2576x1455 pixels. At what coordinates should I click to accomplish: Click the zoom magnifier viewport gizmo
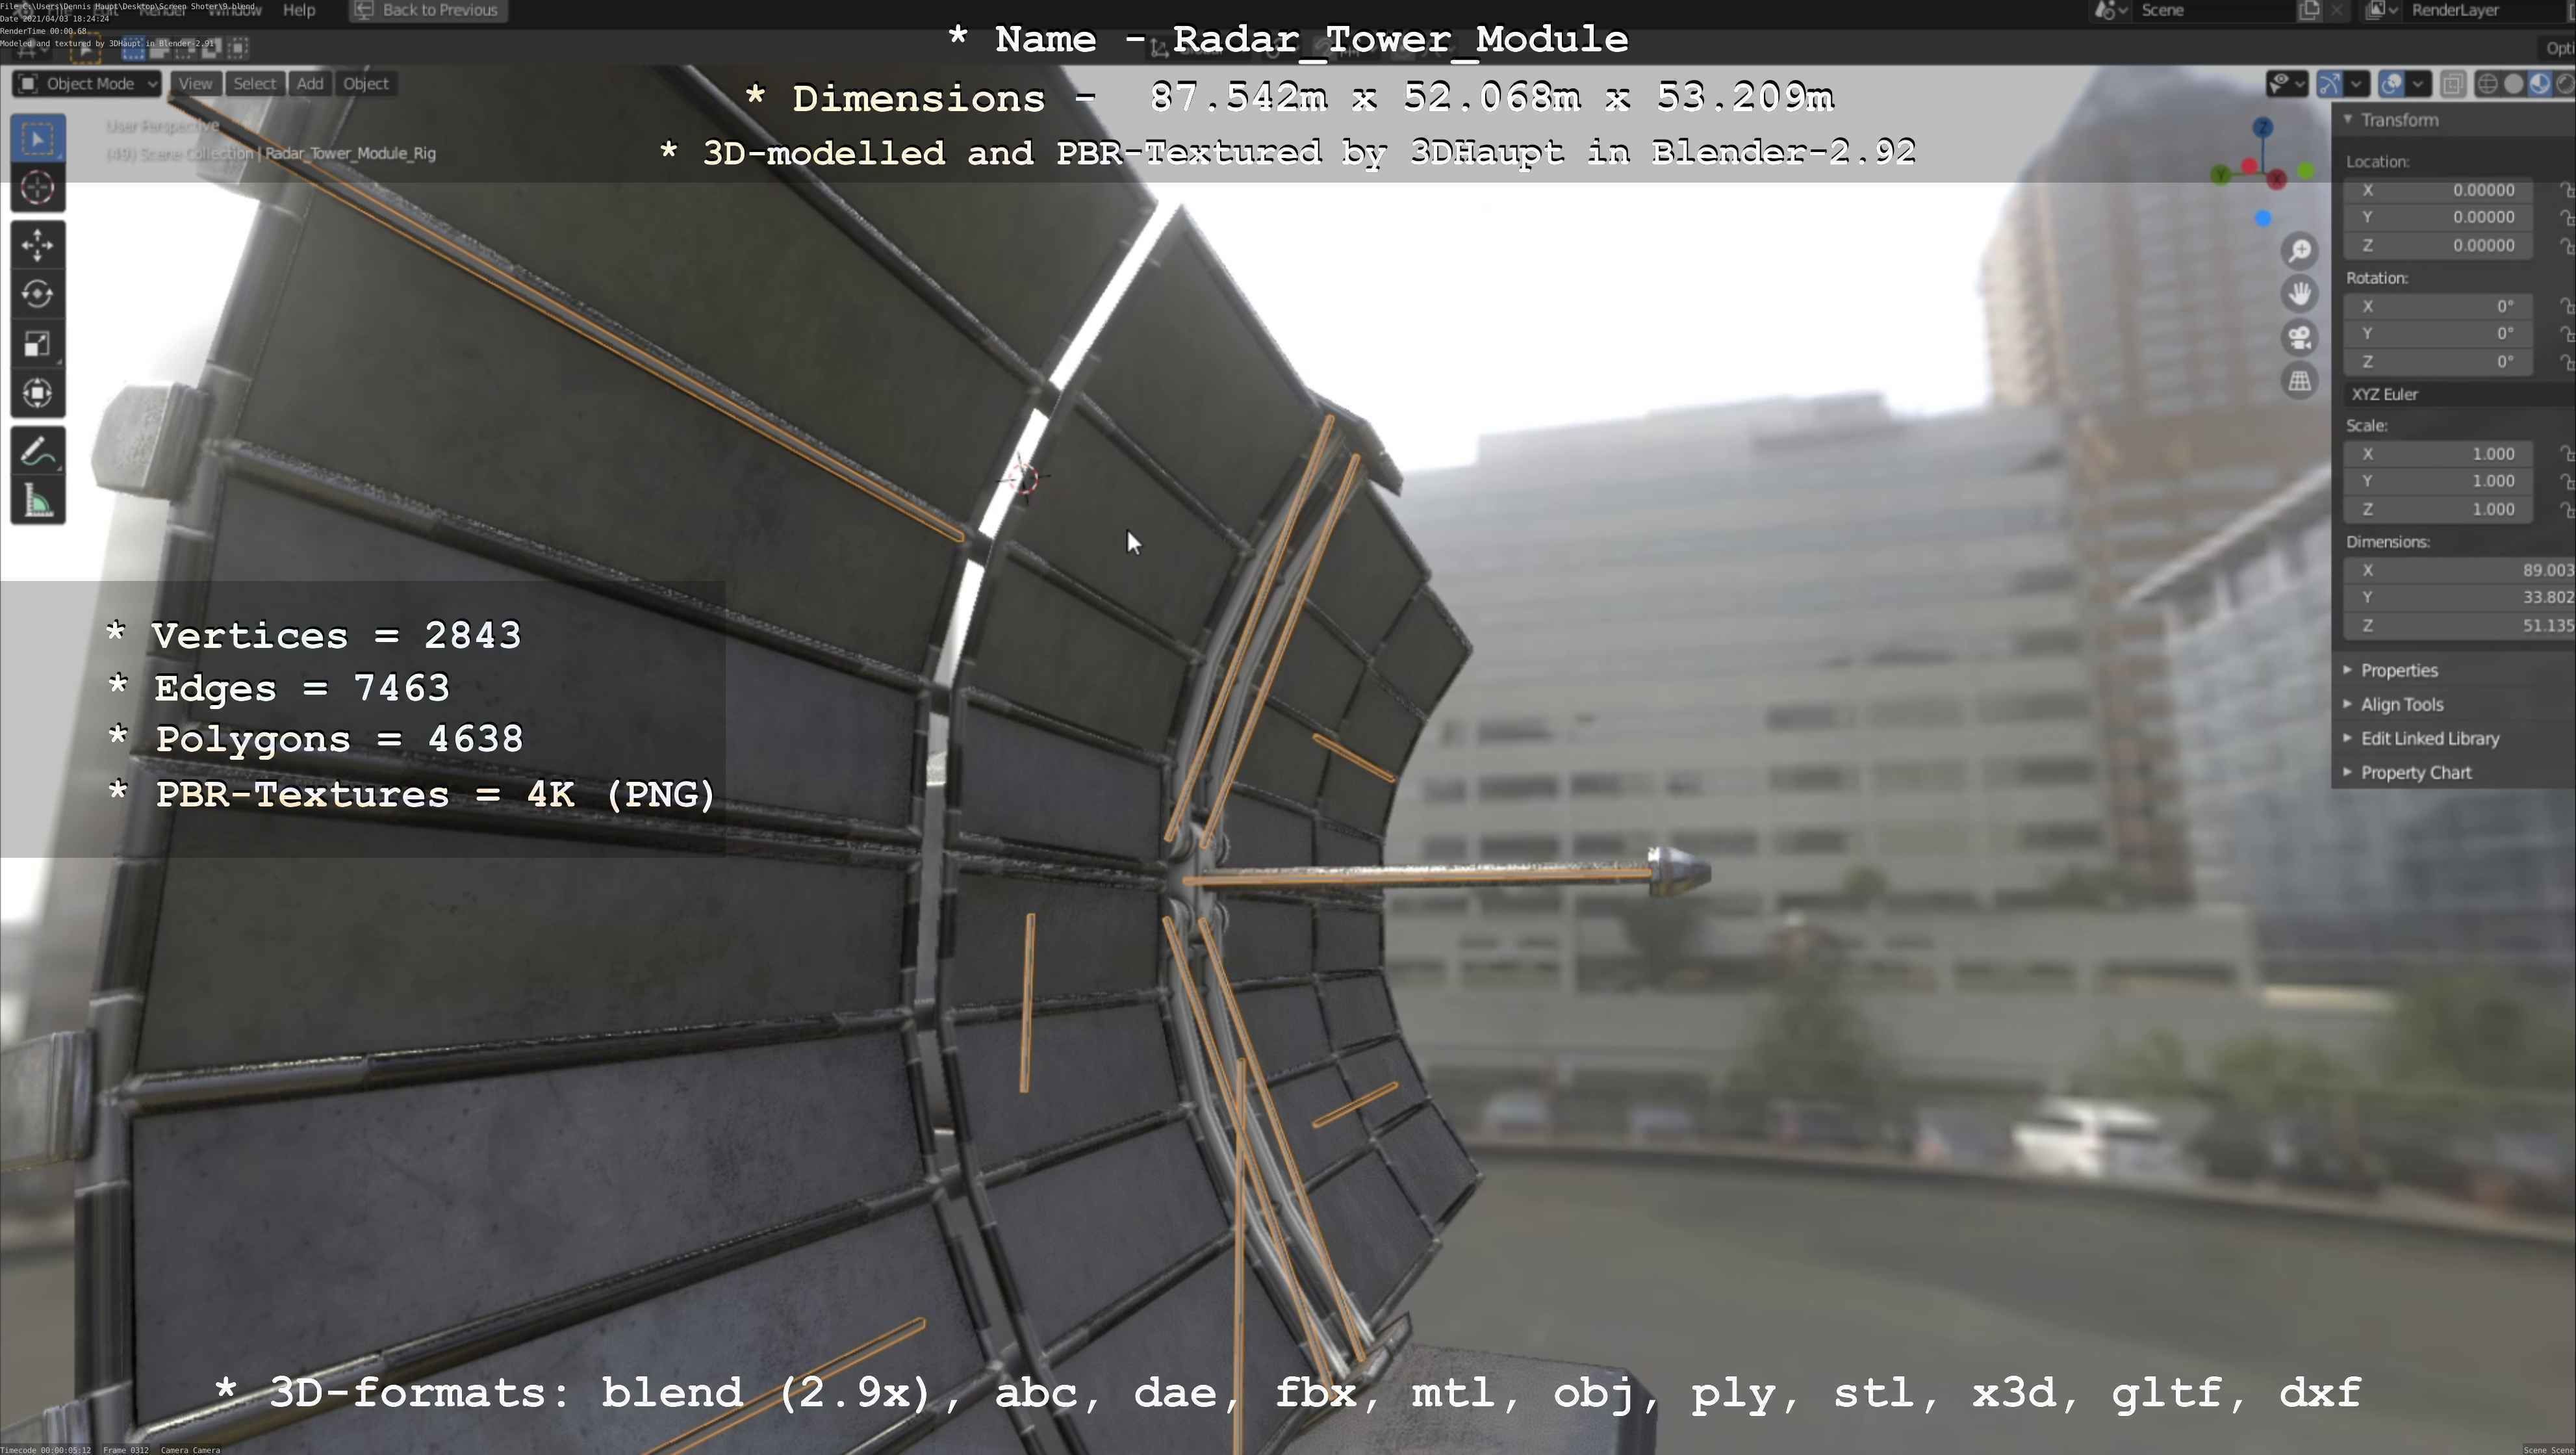tap(2300, 250)
